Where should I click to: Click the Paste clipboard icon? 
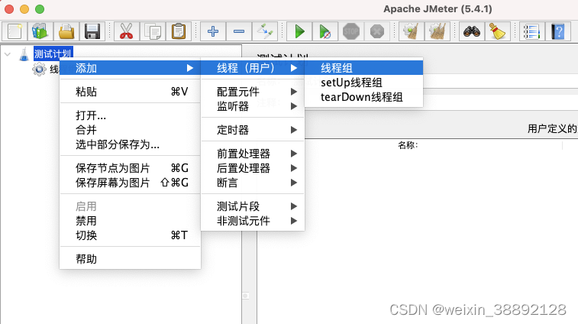click(x=179, y=31)
